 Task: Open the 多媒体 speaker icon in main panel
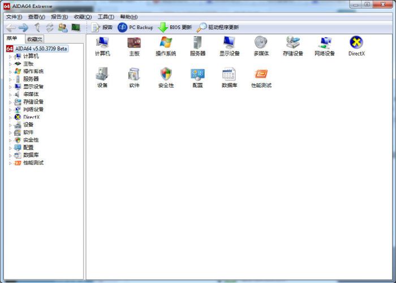pyautogui.click(x=261, y=46)
